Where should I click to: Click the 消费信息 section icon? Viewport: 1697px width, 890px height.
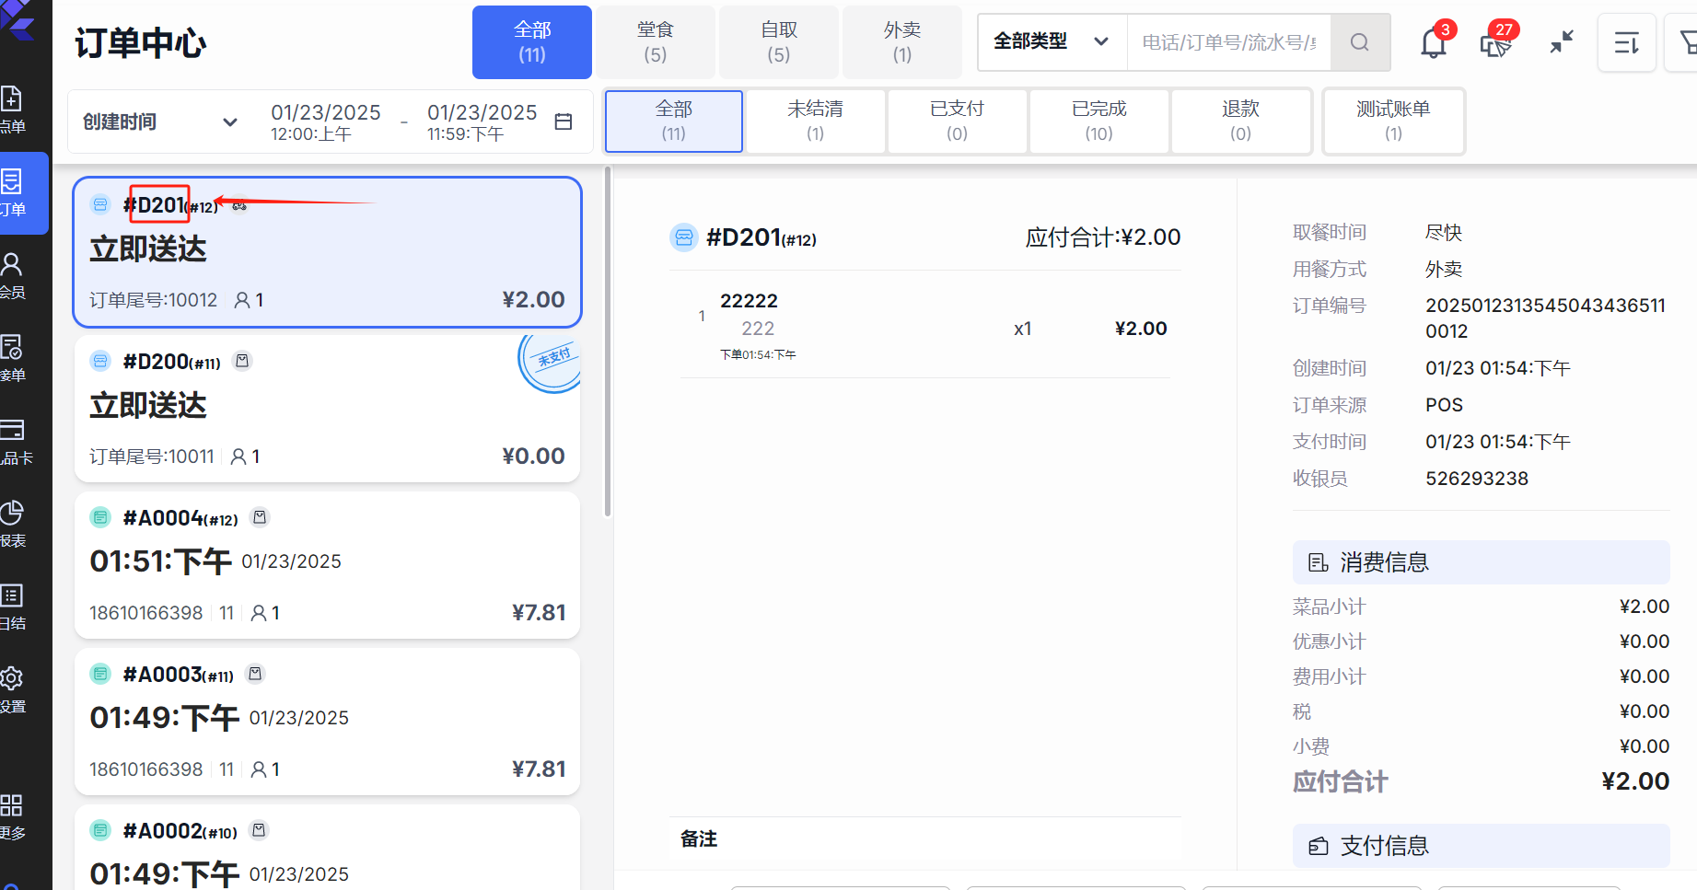(1319, 562)
